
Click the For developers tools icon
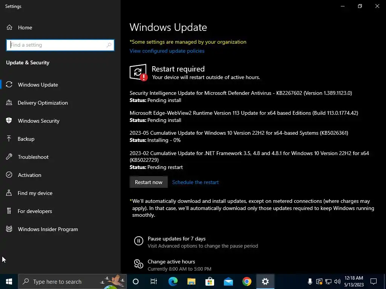click(x=9, y=211)
